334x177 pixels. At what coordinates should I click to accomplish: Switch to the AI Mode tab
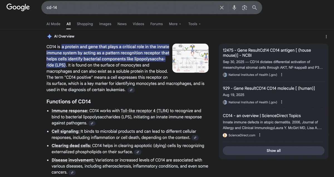[53, 24]
